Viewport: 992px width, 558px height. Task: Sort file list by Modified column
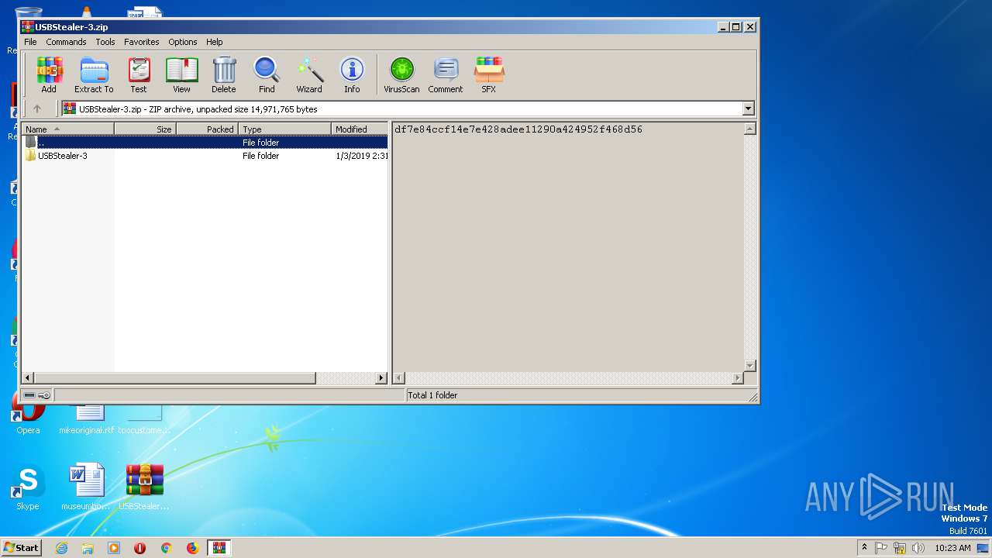360,129
